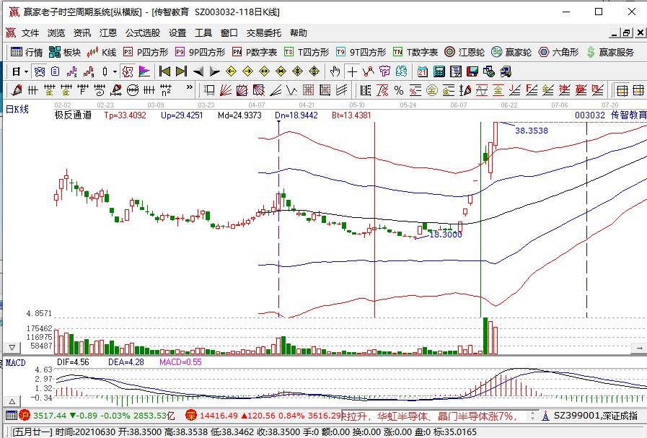Click the calendar 21 icon
The image size is (647, 438).
pos(422,72)
